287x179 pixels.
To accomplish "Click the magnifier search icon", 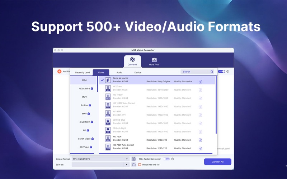I will point(212,72).
